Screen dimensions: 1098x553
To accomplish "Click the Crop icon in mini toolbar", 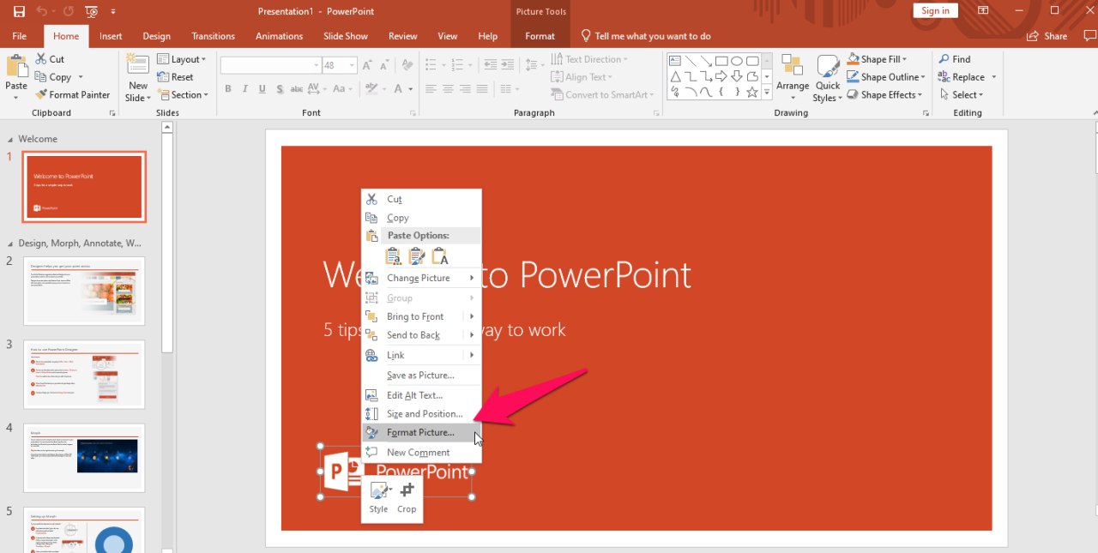I will click(x=407, y=491).
